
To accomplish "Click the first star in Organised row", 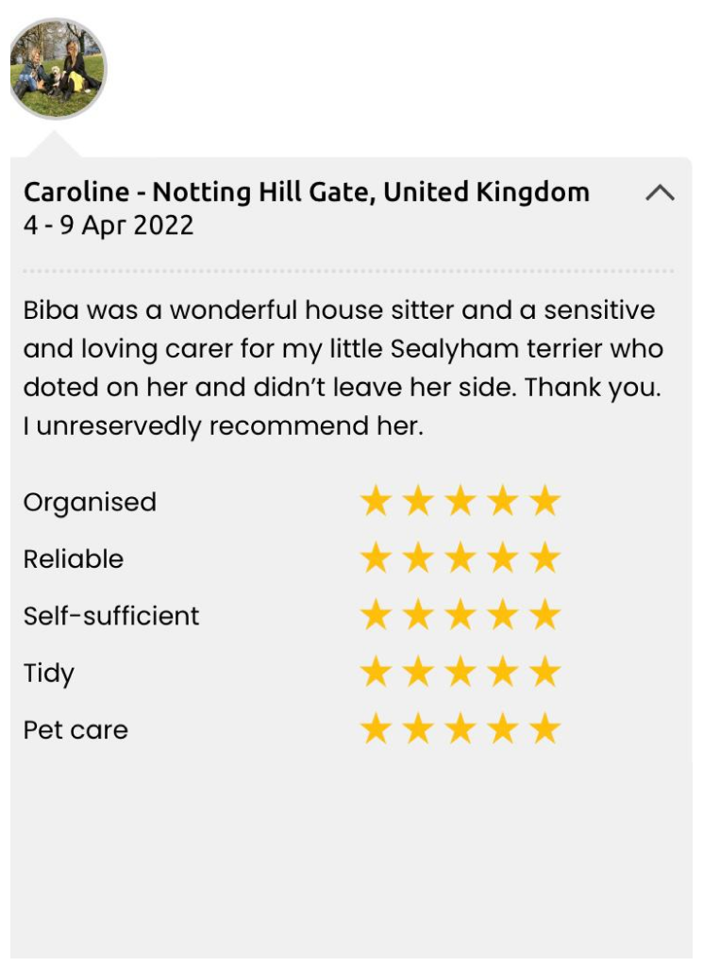I will (376, 502).
